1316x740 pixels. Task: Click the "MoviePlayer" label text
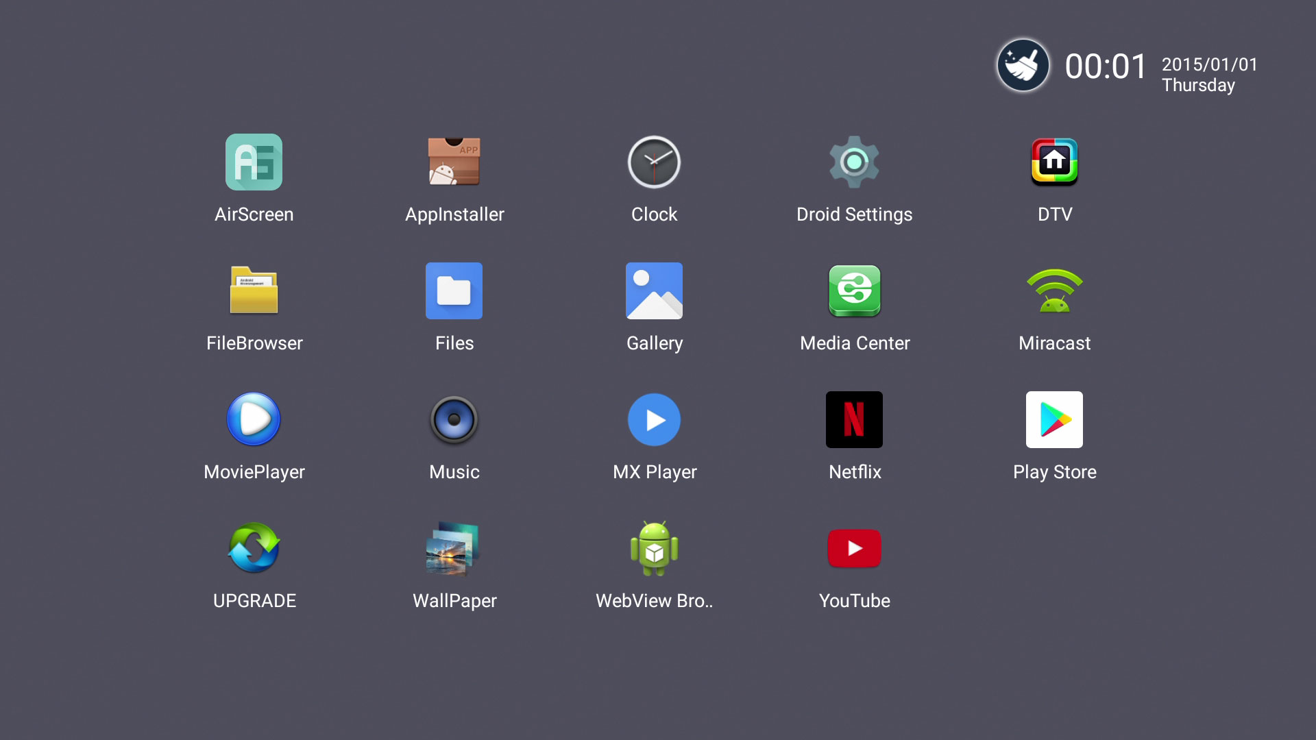point(254,472)
